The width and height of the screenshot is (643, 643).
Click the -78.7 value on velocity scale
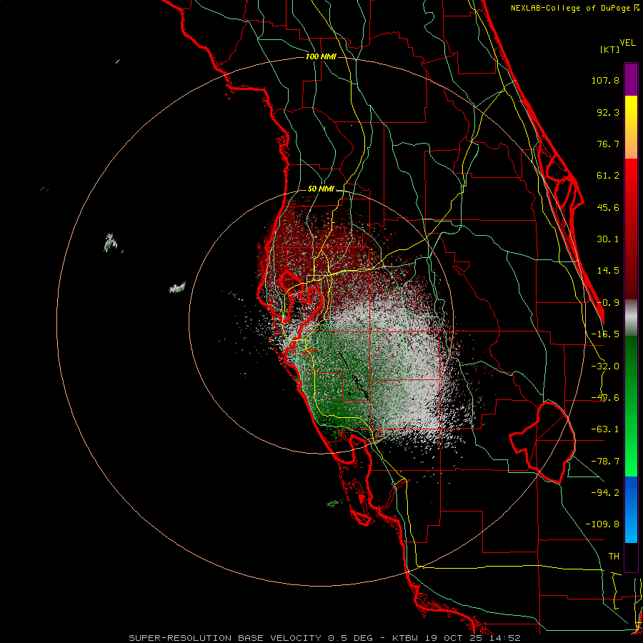click(605, 462)
